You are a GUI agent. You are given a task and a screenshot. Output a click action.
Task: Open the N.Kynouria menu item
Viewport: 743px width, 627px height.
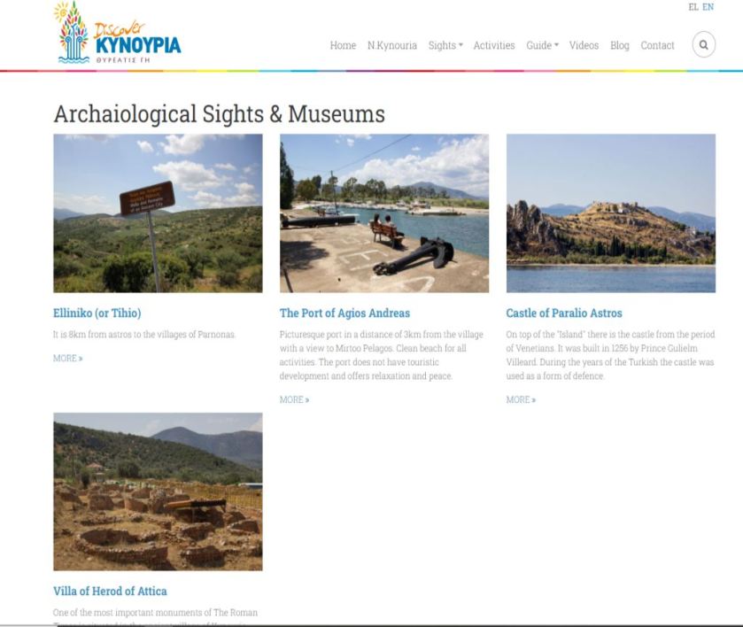pyautogui.click(x=392, y=45)
